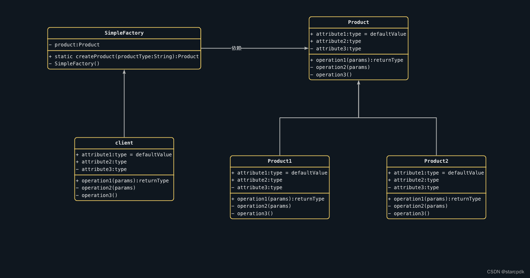
Task: Click operation2(params) in client class
Action: click(x=106, y=188)
